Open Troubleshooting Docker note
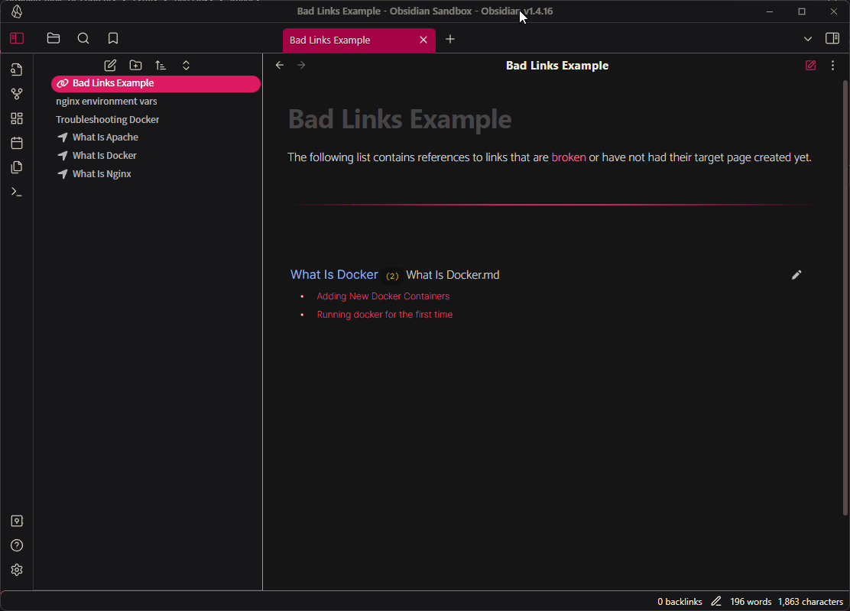Viewport: 850px width, 611px height. [x=107, y=120]
